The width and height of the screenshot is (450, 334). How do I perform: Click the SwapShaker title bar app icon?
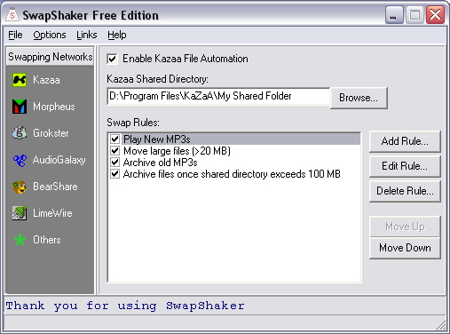pyautogui.click(x=12, y=15)
